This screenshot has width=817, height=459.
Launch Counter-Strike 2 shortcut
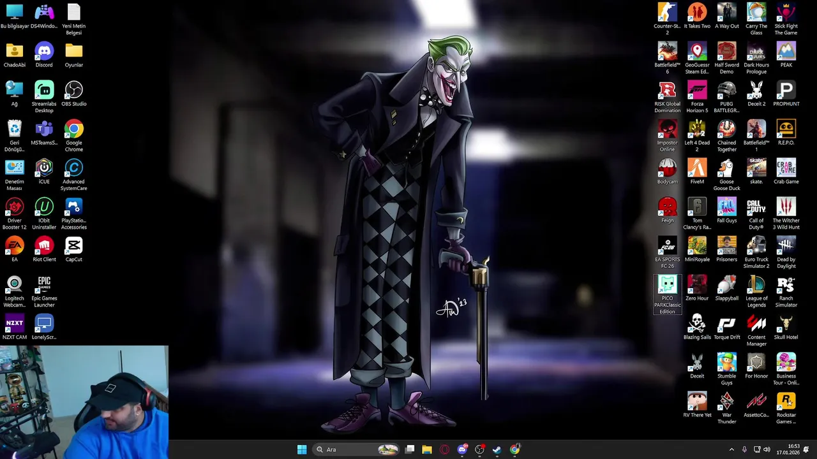point(668,19)
